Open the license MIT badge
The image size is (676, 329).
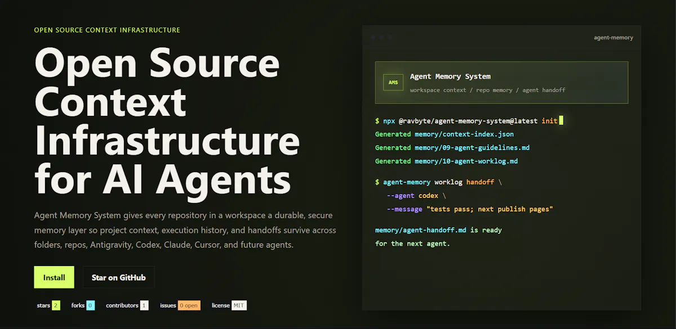229,305
